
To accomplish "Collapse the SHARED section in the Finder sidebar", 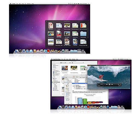I will pos(53,69).
